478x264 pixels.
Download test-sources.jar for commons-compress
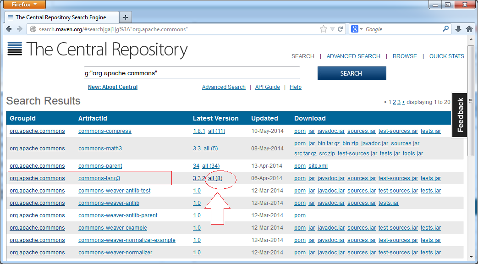(x=398, y=131)
